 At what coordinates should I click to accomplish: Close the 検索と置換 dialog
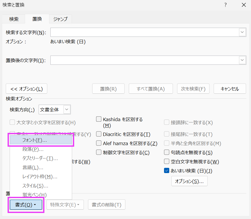pyautogui.click(x=244, y=5)
